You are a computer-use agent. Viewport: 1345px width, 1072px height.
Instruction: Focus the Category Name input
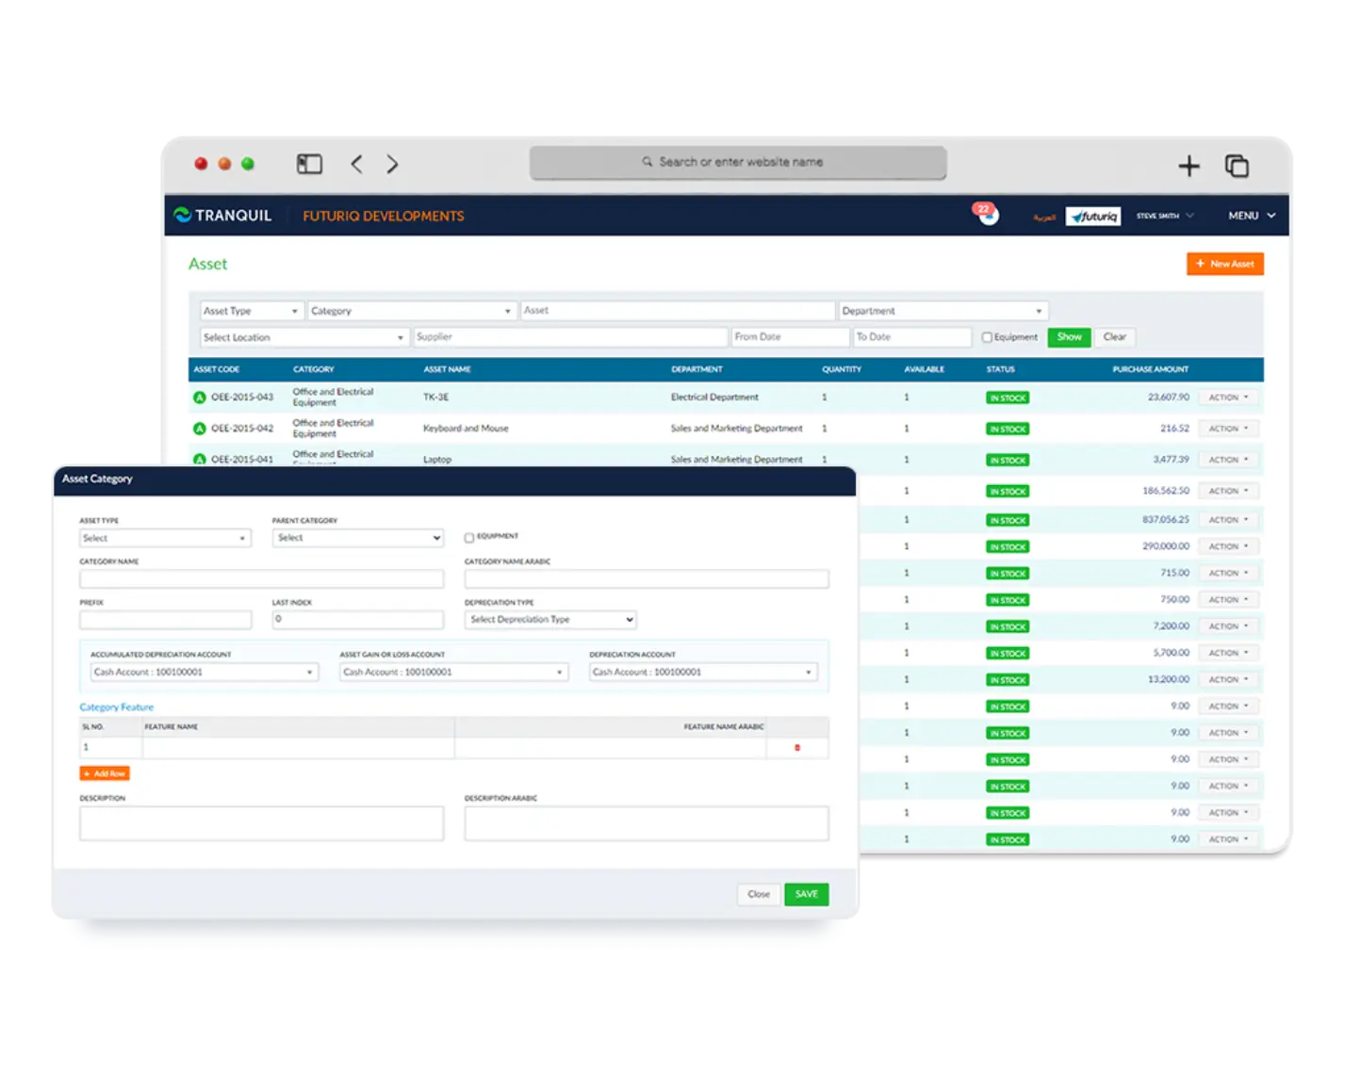point(261,579)
